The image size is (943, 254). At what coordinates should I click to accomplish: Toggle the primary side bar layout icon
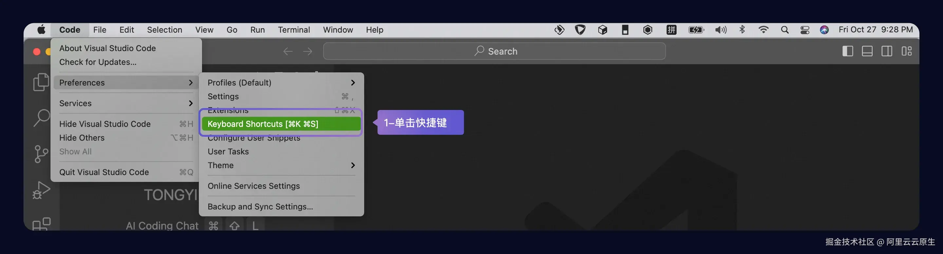pos(847,51)
